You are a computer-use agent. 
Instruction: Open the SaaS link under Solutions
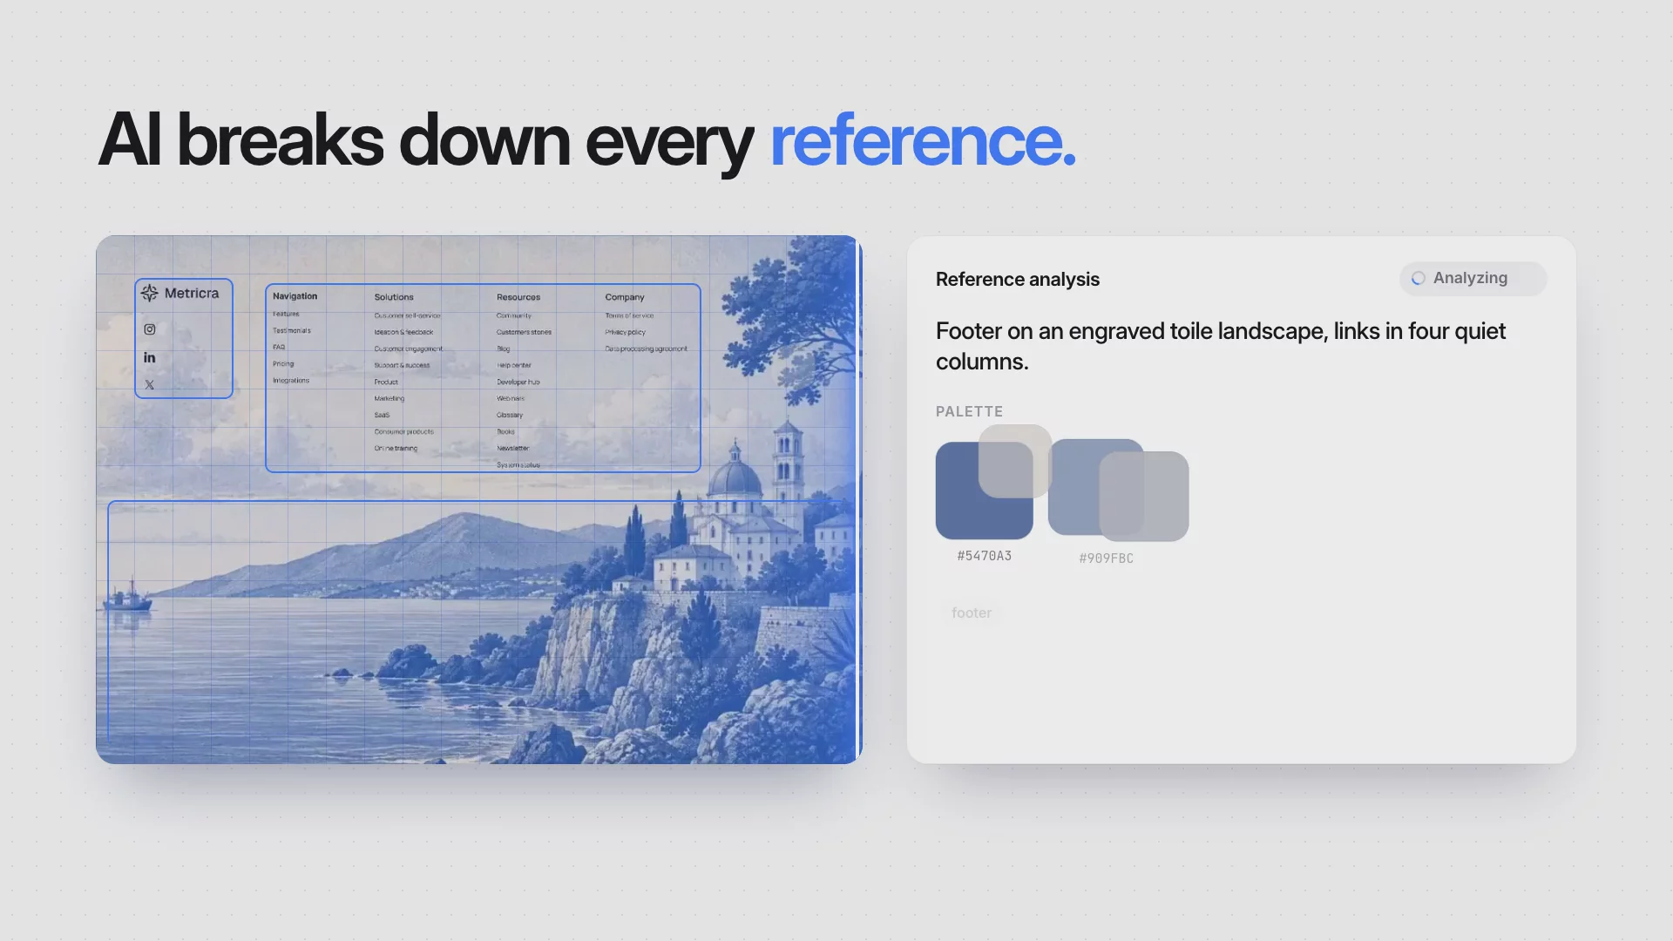[382, 415]
